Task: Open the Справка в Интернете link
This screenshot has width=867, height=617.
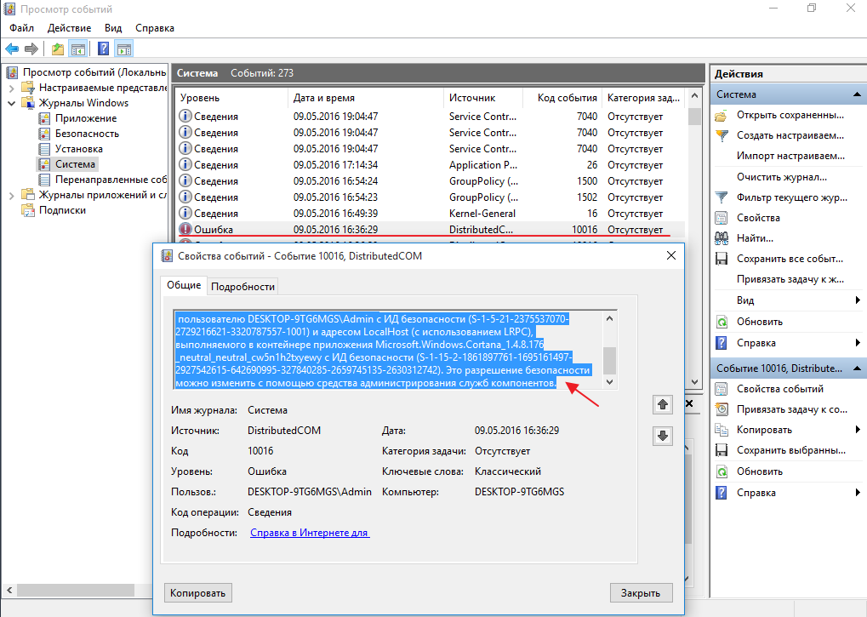Action: (309, 533)
